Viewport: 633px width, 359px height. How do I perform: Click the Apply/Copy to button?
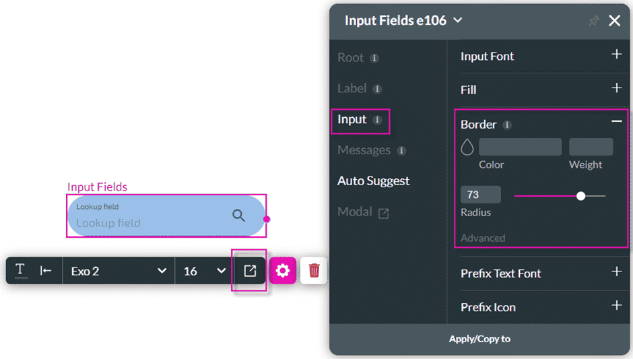(x=480, y=339)
